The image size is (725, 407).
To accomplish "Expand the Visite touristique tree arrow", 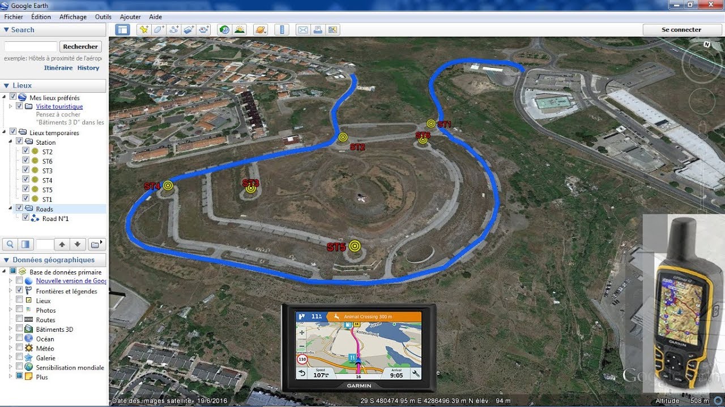I will 11,106.
